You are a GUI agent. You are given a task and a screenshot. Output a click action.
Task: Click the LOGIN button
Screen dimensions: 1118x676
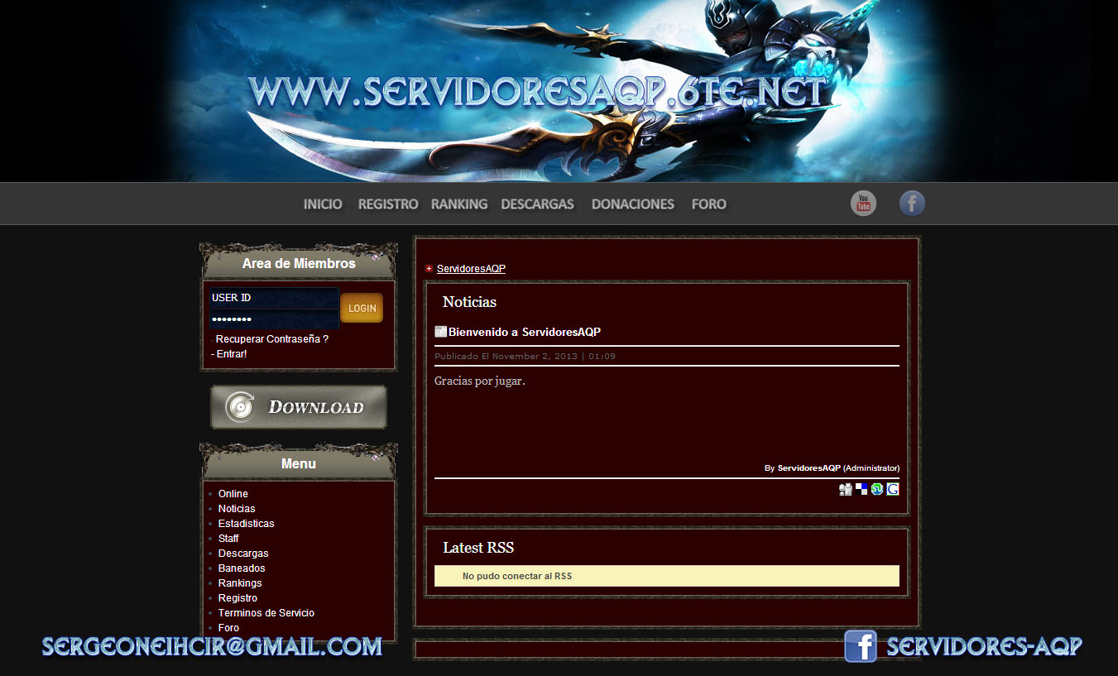362,308
